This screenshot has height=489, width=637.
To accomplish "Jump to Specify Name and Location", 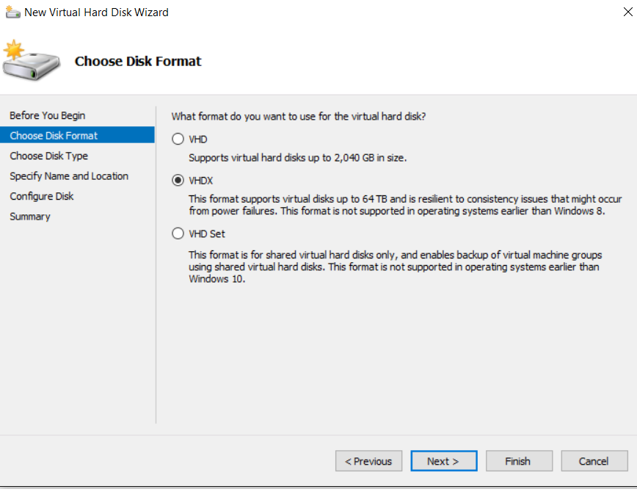I will click(69, 176).
